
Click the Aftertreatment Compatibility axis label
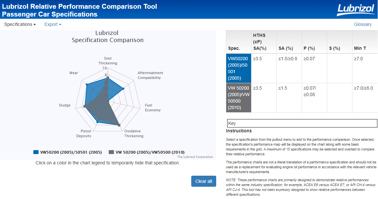(x=150, y=75)
